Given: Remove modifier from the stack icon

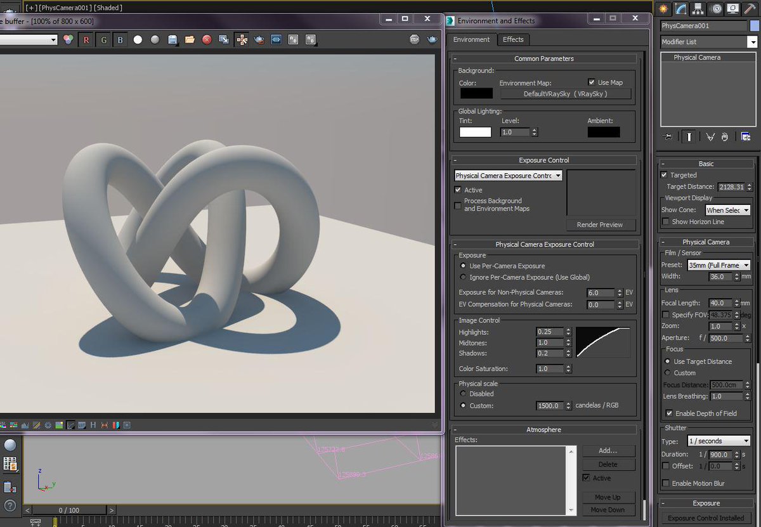Looking at the screenshot, I should point(725,136).
